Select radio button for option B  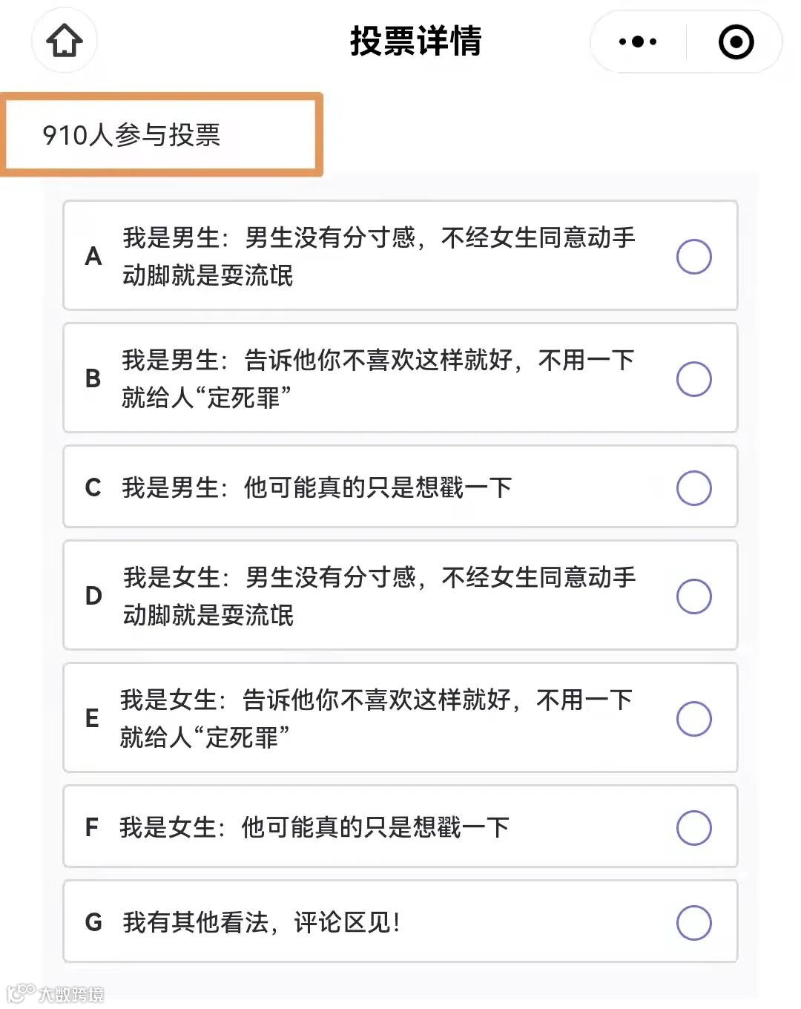click(694, 379)
